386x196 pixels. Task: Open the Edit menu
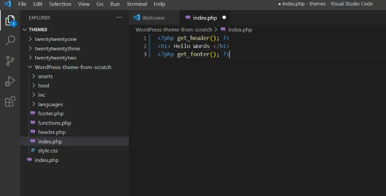(x=37, y=4)
